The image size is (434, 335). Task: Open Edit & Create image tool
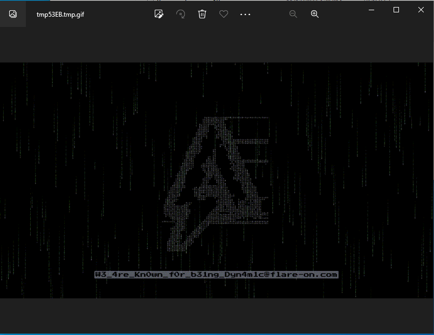click(159, 14)
